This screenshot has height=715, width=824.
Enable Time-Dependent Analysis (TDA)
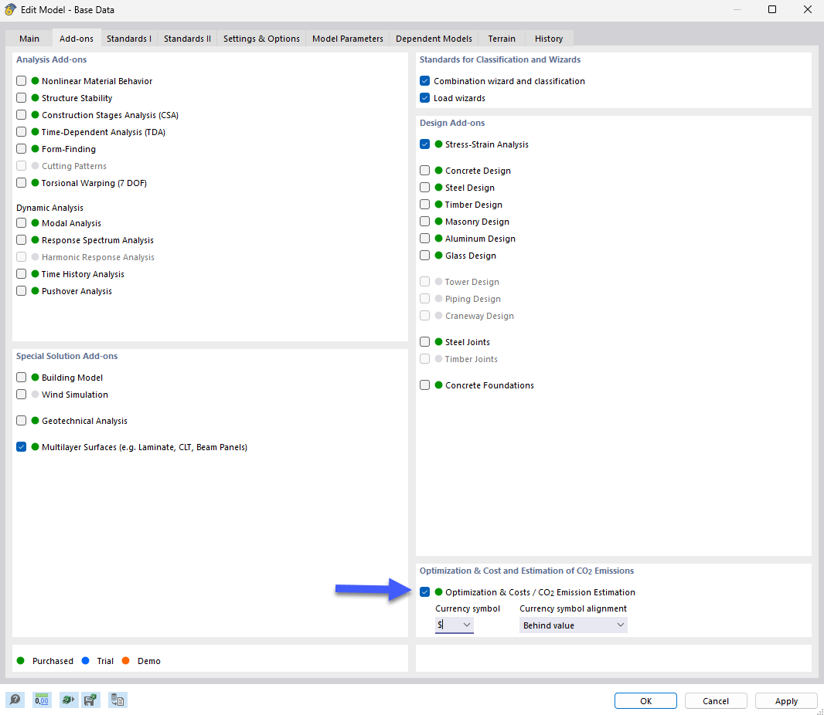[21, 132]
